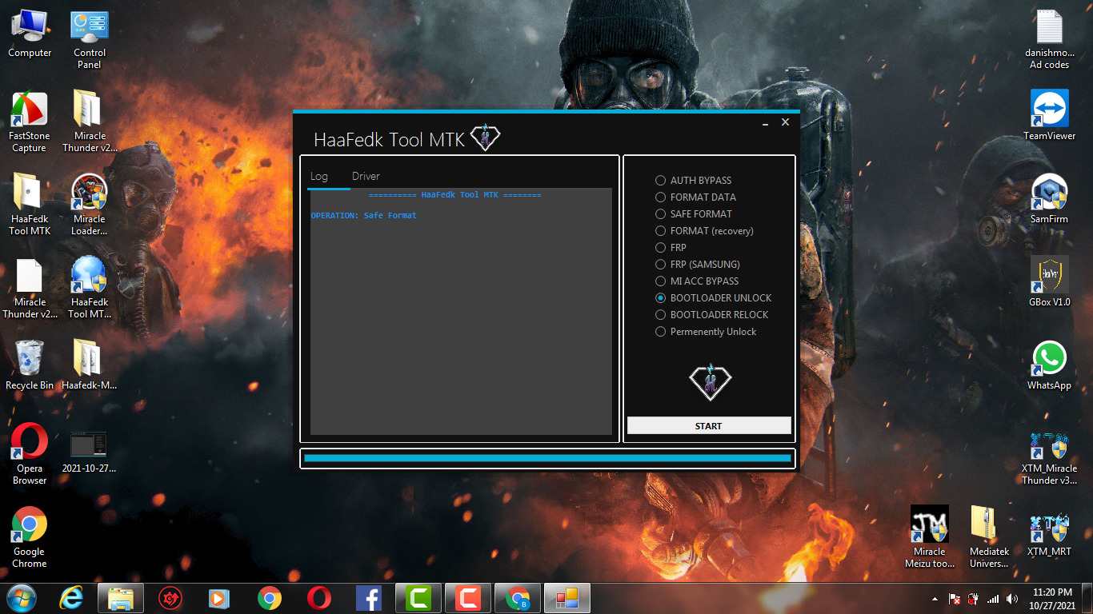1093x614 pixels.
Task: Select the HaaFedk Tool MTK folder icon
Action: point(30,205)
